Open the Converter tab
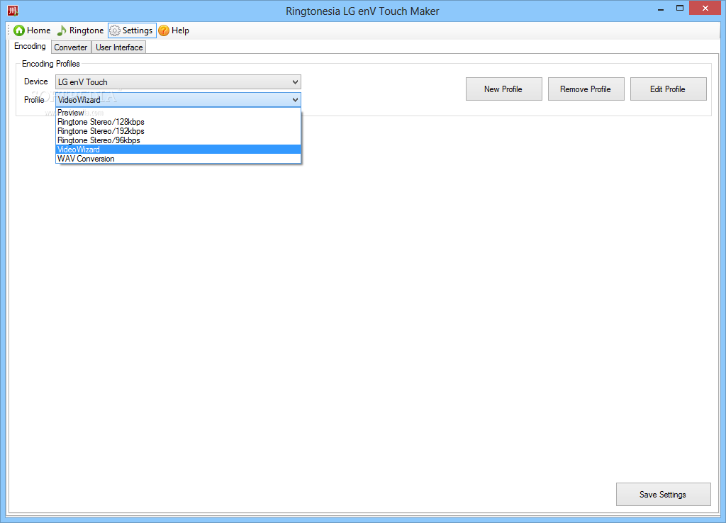 click(70, 47)
